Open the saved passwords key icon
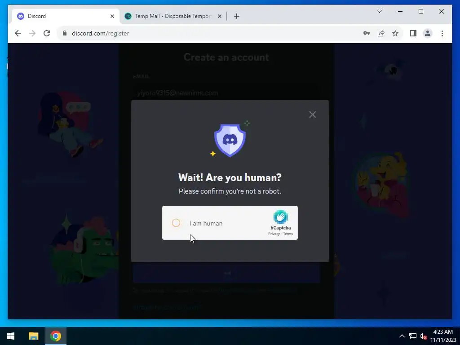 tap(367, 33)
